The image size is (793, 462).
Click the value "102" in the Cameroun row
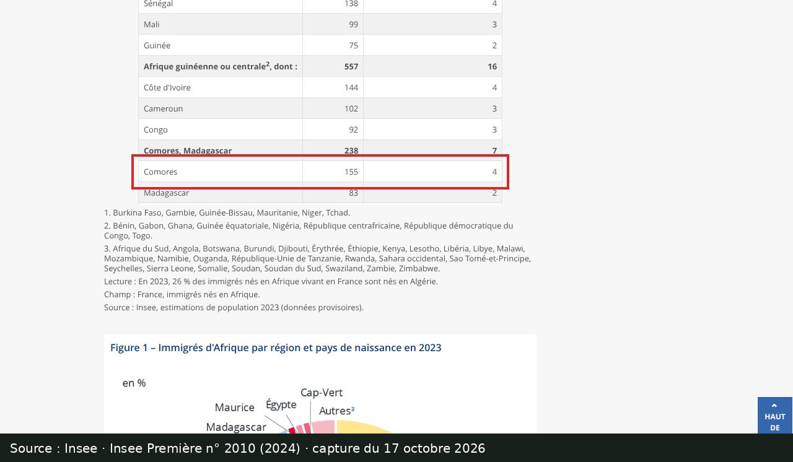[351, 108]
